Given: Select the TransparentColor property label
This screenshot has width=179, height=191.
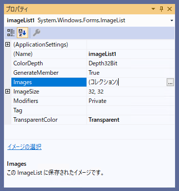Looking at the screenshot, I should [x=49, y=120].
